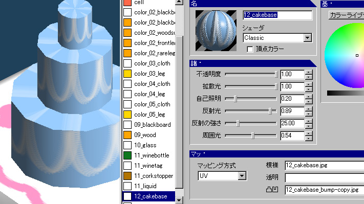Decrease 周囲光 value with down stepper
The image size is (364, 204).
pyautogui.click(x=309, y=139)
